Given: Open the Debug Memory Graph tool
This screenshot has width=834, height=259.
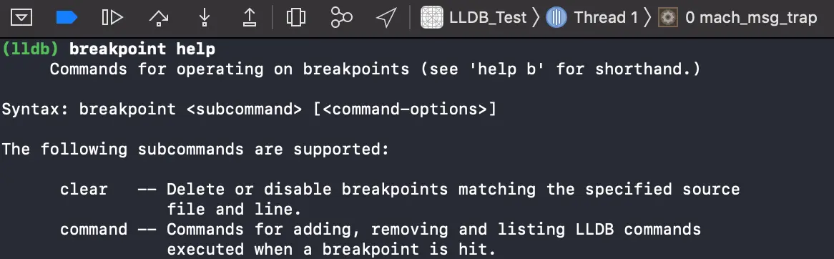Looking at the screenshot, I should [341, 18].
